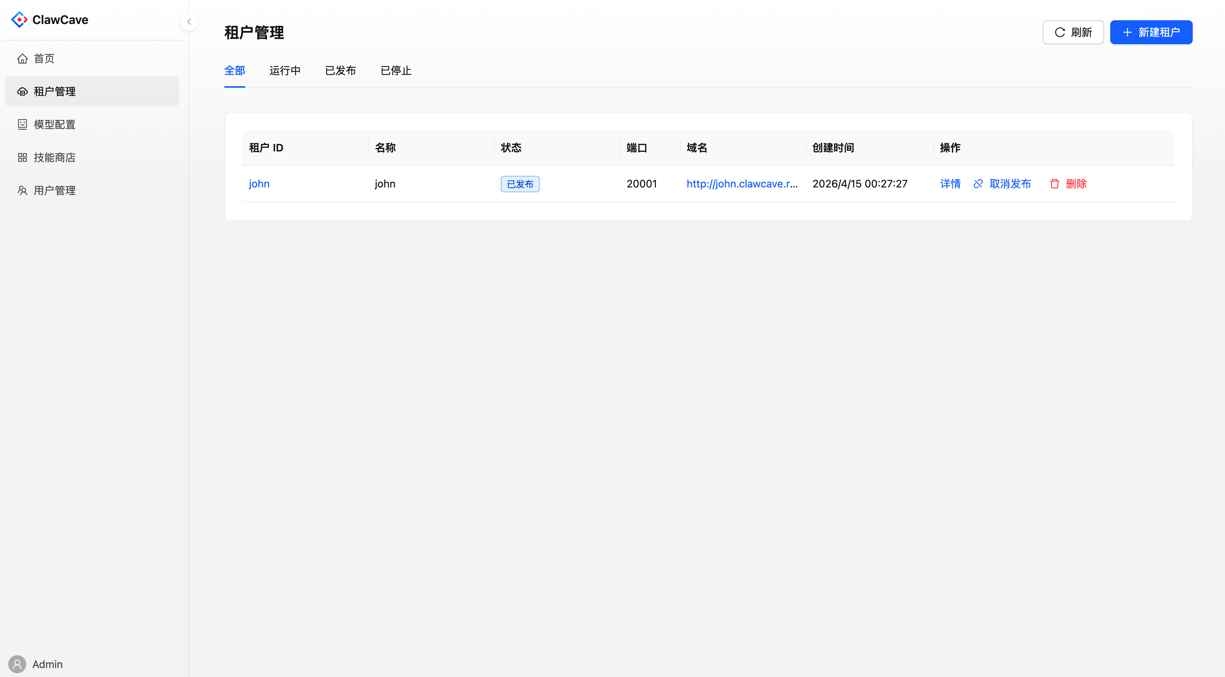Open 用户管理 user management icon
The height and width of the screenshot is (677, 1225).
point(23,190)
